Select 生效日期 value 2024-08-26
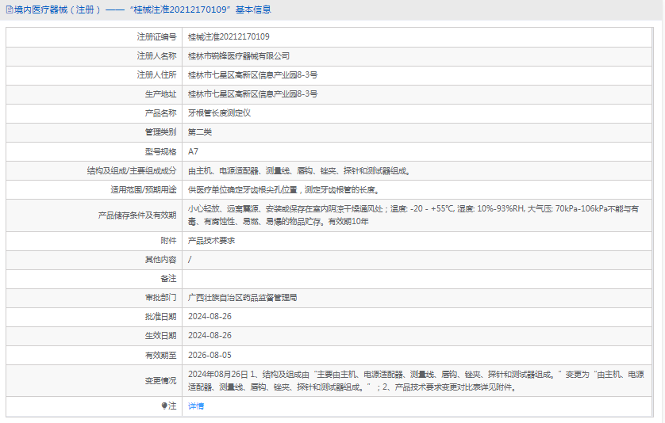Screen dimensions: 665x423 (210, 335)
